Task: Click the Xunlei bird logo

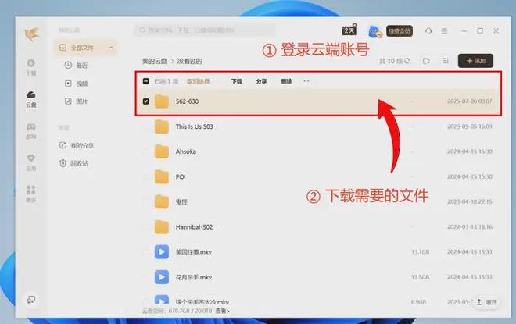Action: (32, 34)
